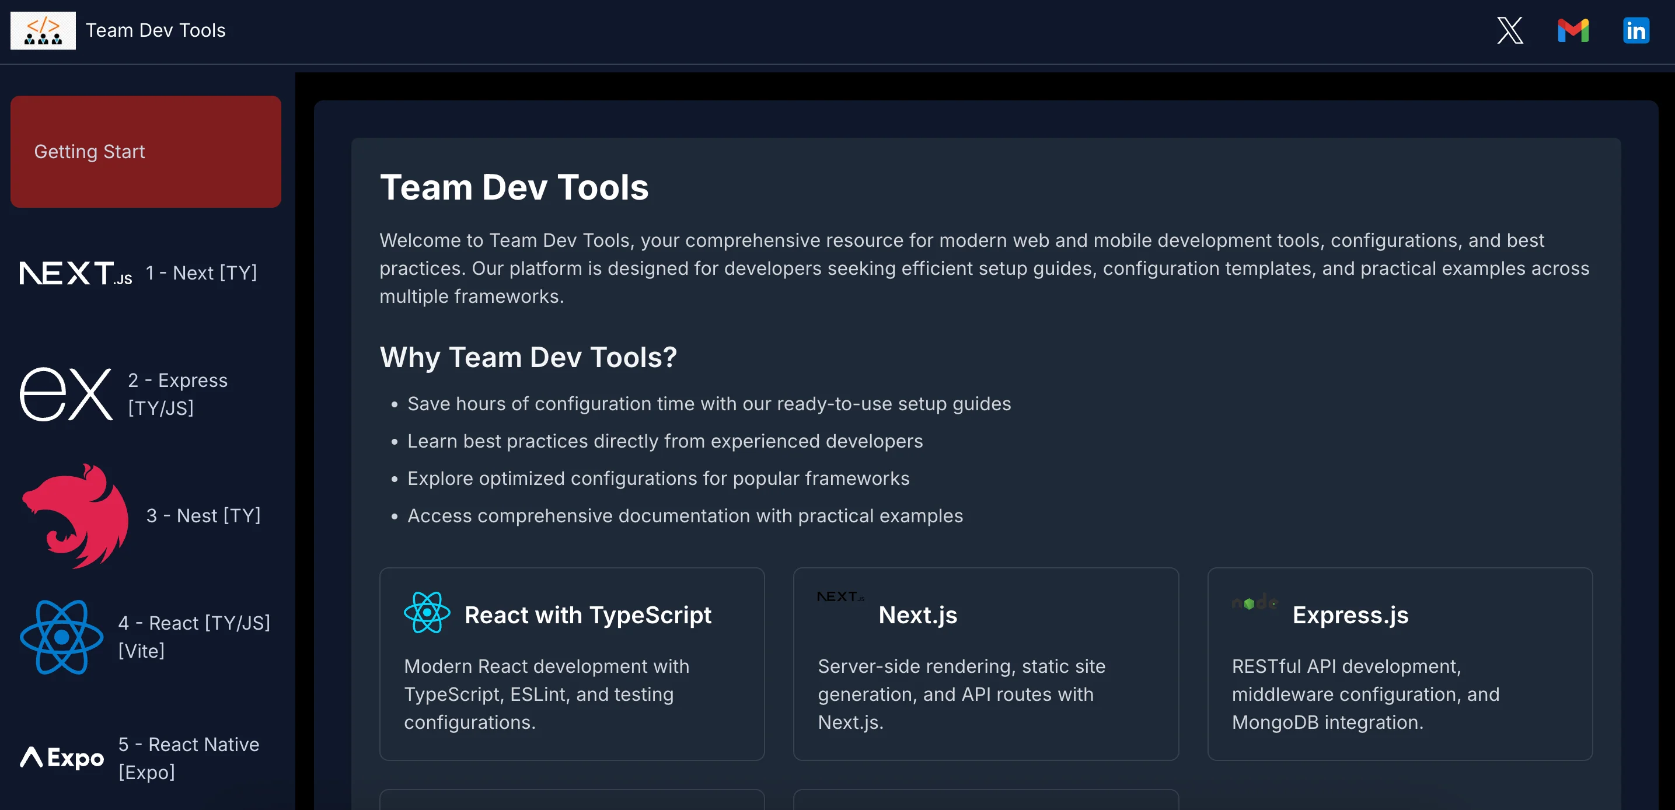Open the '3 - Nest [TY]' sidebar entry
The height and width of the screenshot is (810, 1675).
point(204,515)
